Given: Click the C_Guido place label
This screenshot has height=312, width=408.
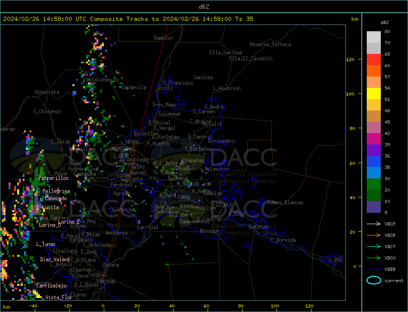Looking at the screenshot, I should (61, 142).
